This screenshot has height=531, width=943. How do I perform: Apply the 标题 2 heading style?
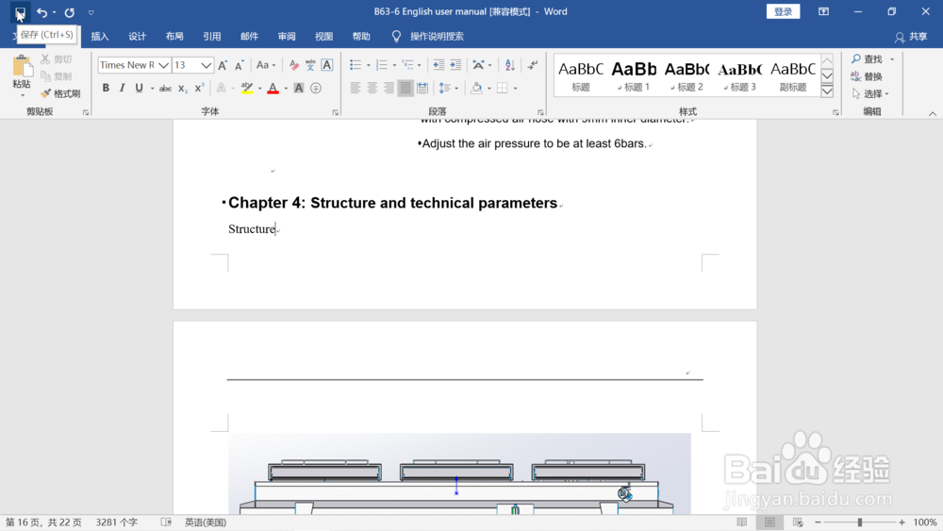coord(687,75)
